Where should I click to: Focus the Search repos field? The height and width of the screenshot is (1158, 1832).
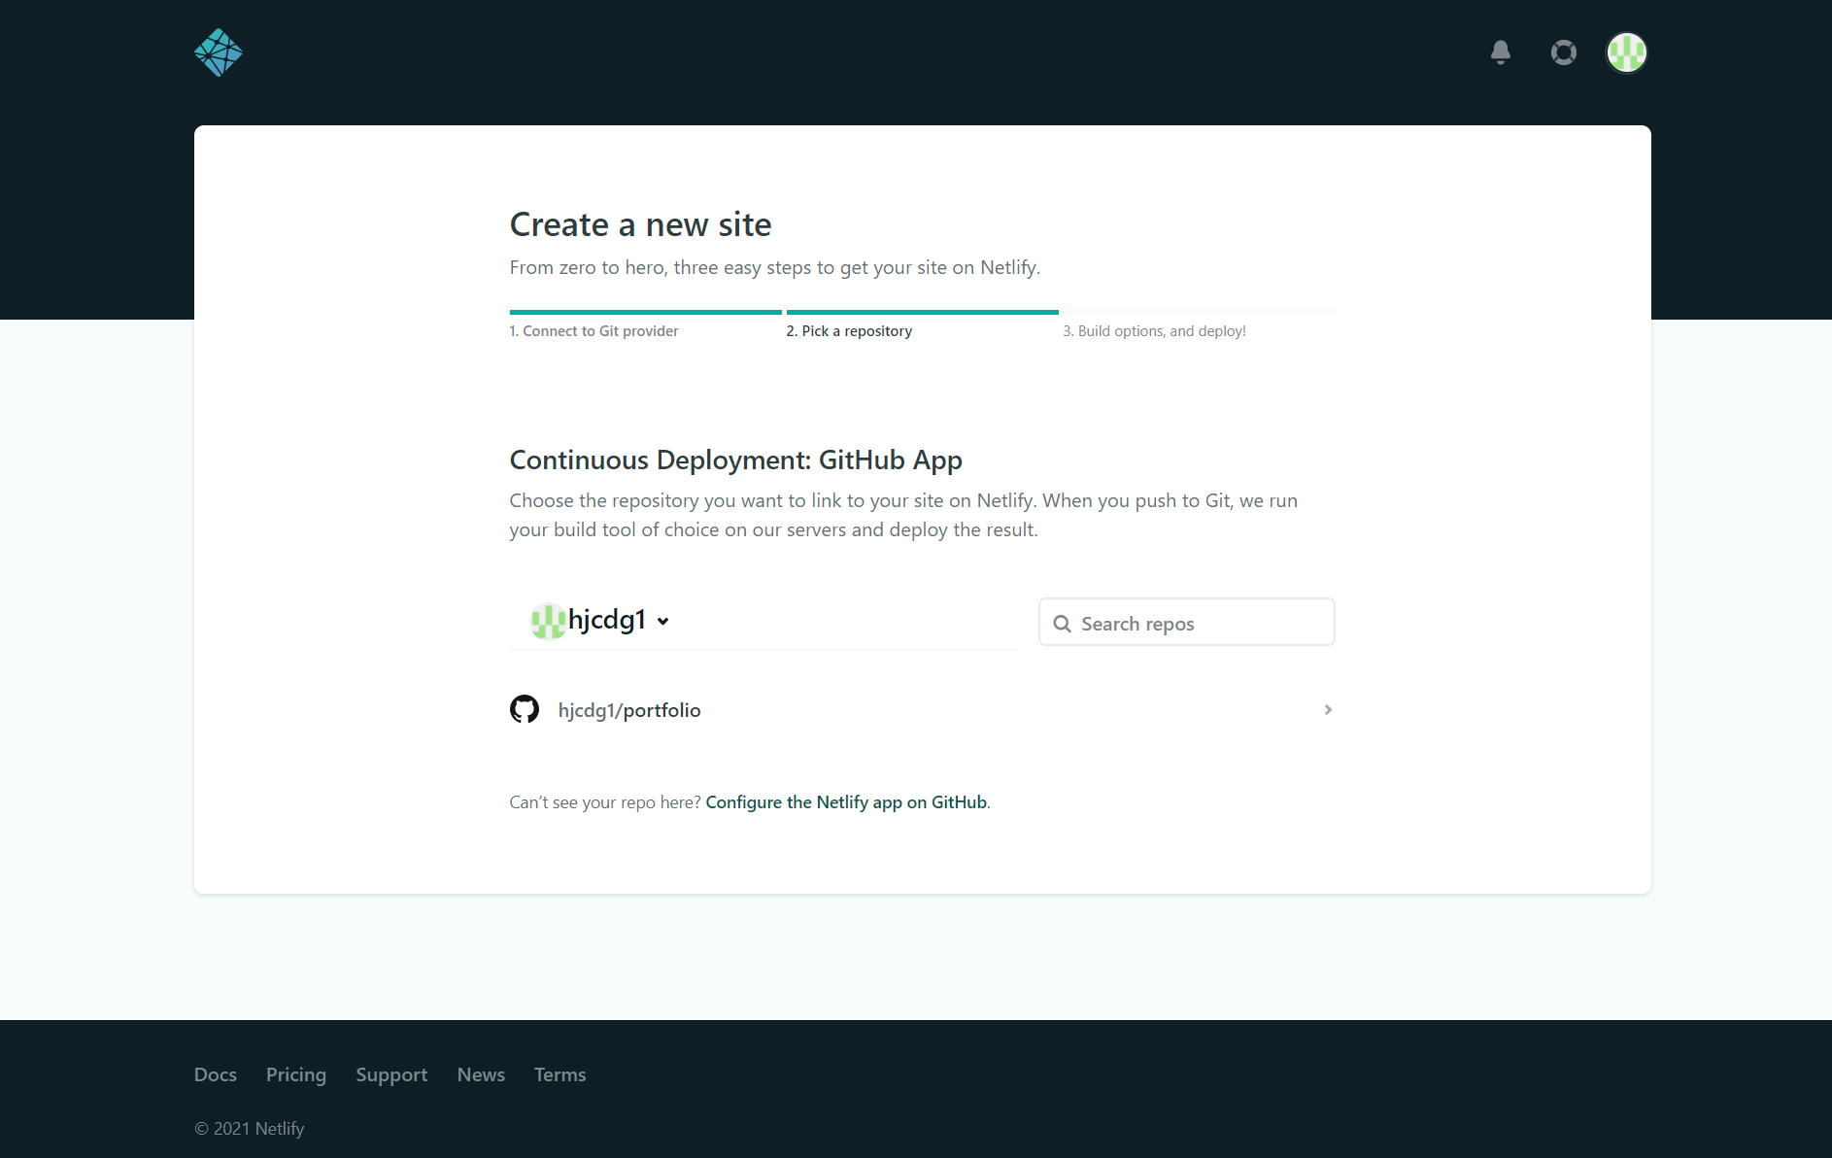click(x=1187, y=622)
